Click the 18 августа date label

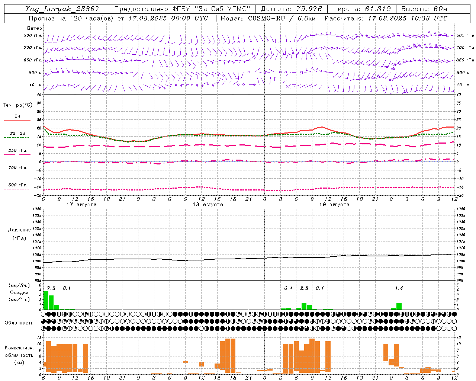pyautogui.click(x=208, y=205)
